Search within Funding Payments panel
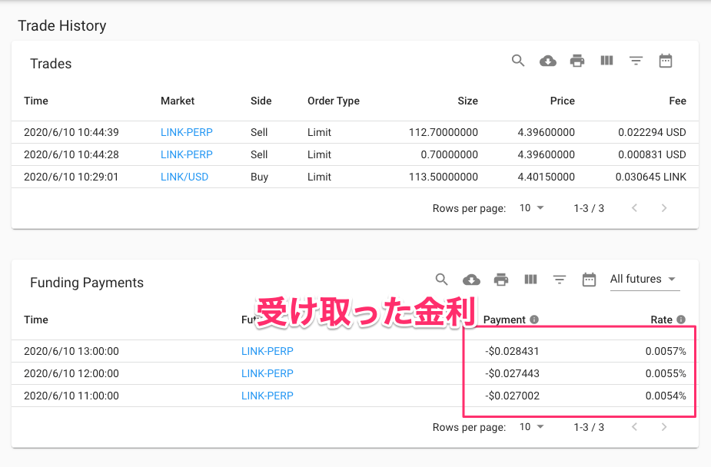The width and height of the screenshot is (711, 467). pos(441,280)
